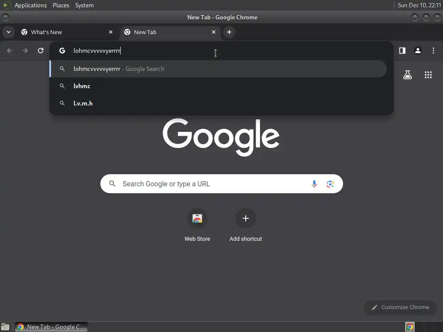Click the Chrome icon in system tray
Viewport: 443px width, 332px height.
410,327
